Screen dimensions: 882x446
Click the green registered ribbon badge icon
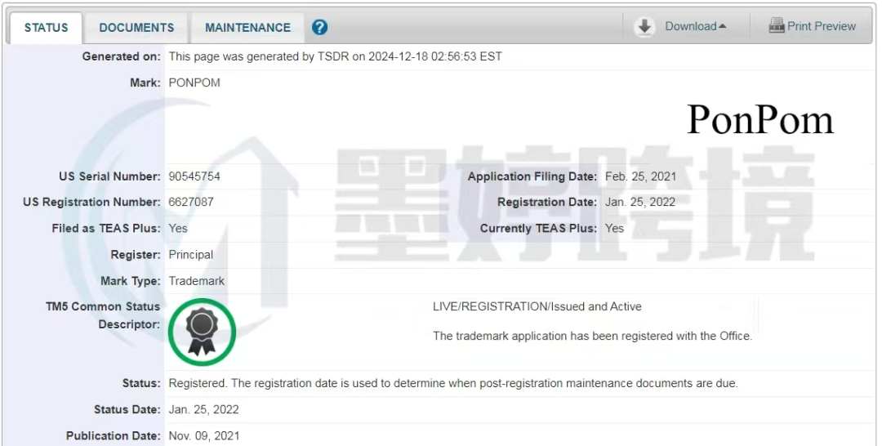(202, 332)
